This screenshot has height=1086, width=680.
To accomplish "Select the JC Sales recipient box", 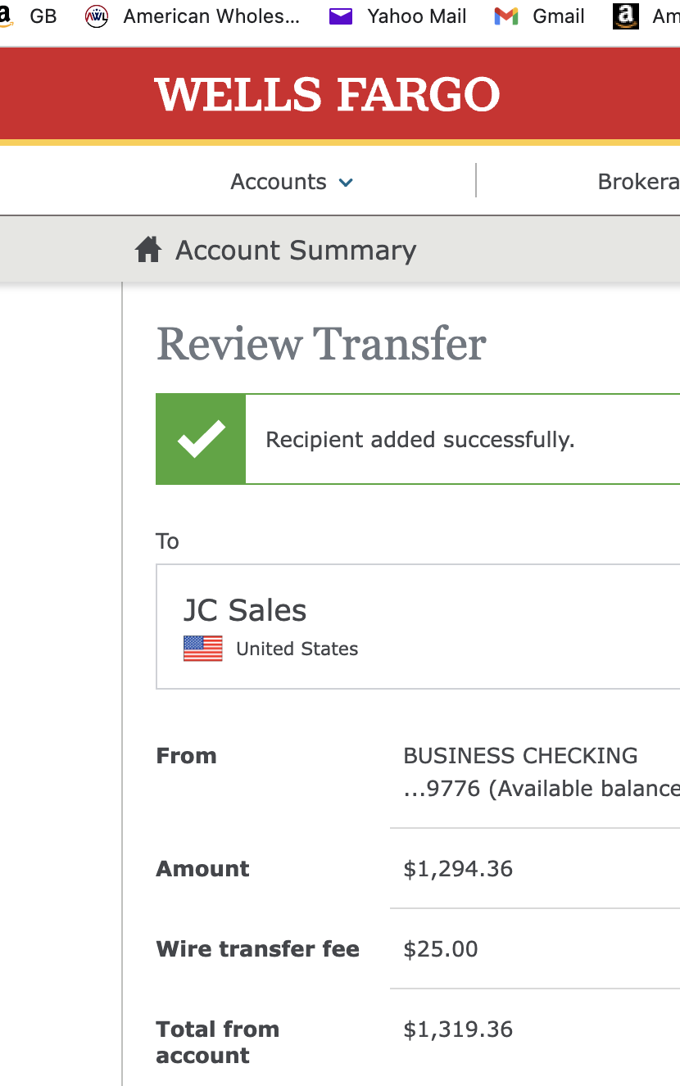I will [x=418, y=627].
